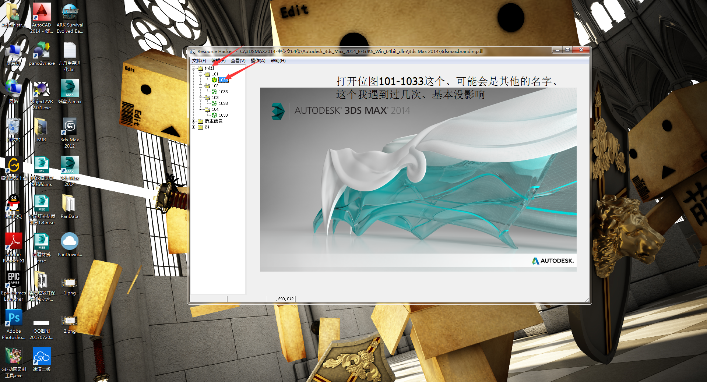Screen dimensions: 707x382
Task: Open PanData folder desktop icon
Action: click(x=70, y=206)
